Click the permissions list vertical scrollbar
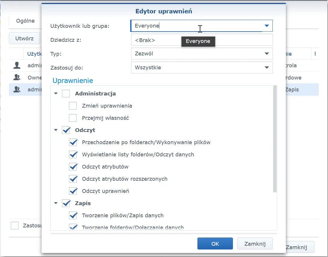 point(275,139)
